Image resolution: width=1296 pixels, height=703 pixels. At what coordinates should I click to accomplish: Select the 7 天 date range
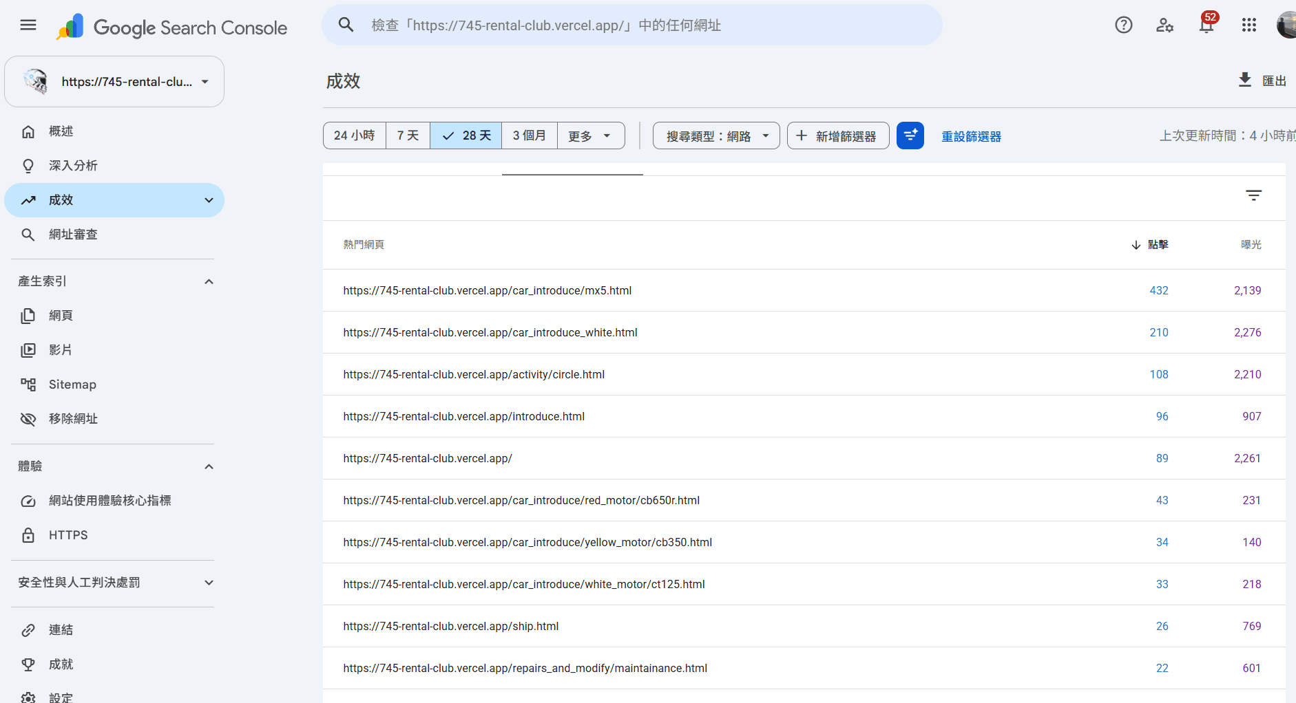coord(408,136)
